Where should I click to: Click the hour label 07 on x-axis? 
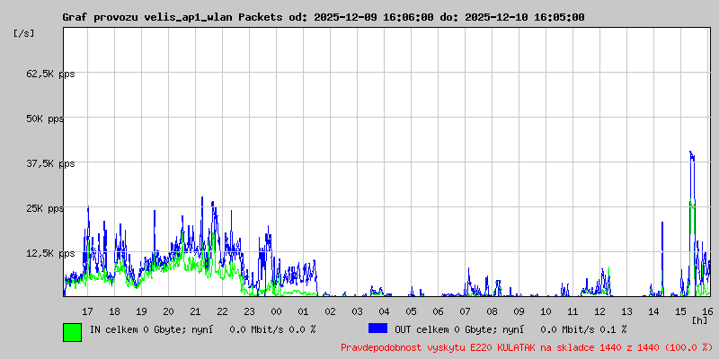465,311
